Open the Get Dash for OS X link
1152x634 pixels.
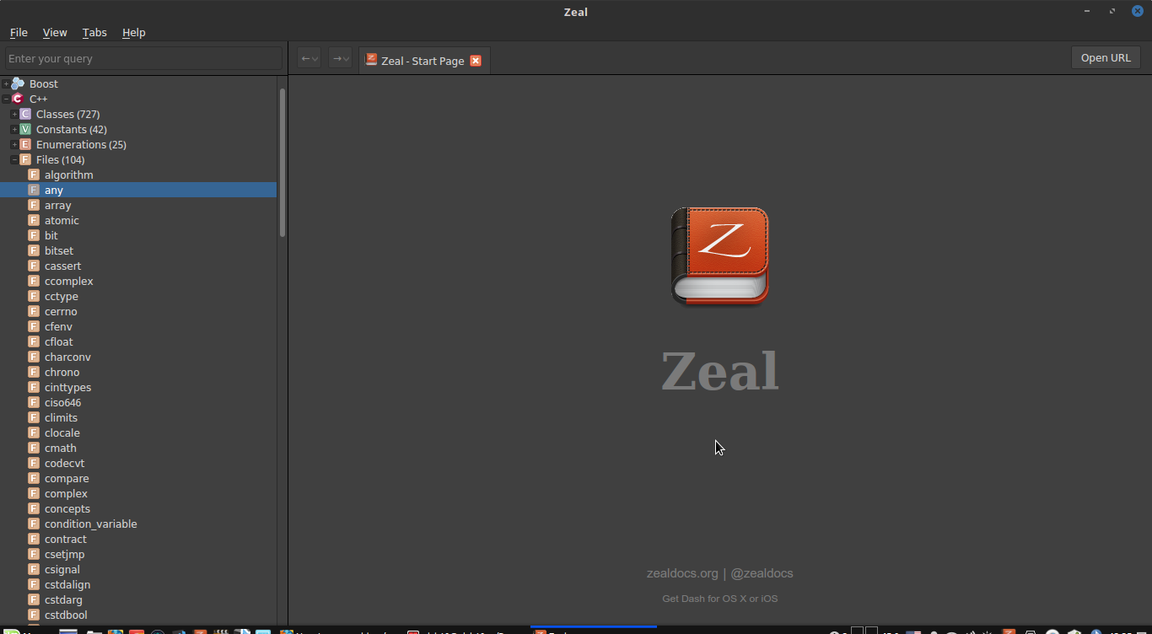click(x=719, y=599)
